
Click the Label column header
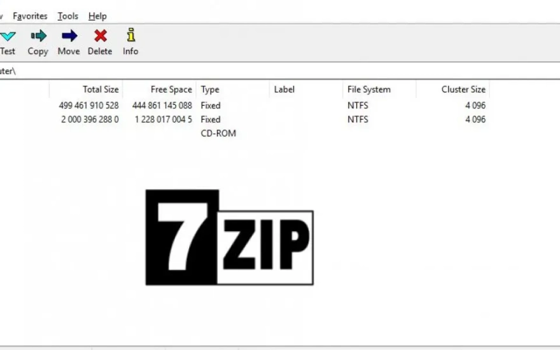[x=284, y=90]
